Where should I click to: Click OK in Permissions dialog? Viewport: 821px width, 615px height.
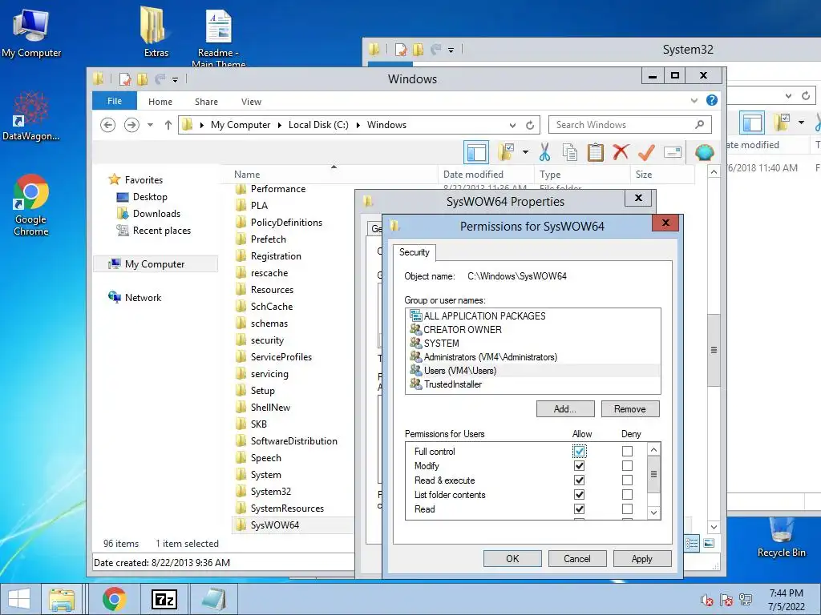pos(512,558)
